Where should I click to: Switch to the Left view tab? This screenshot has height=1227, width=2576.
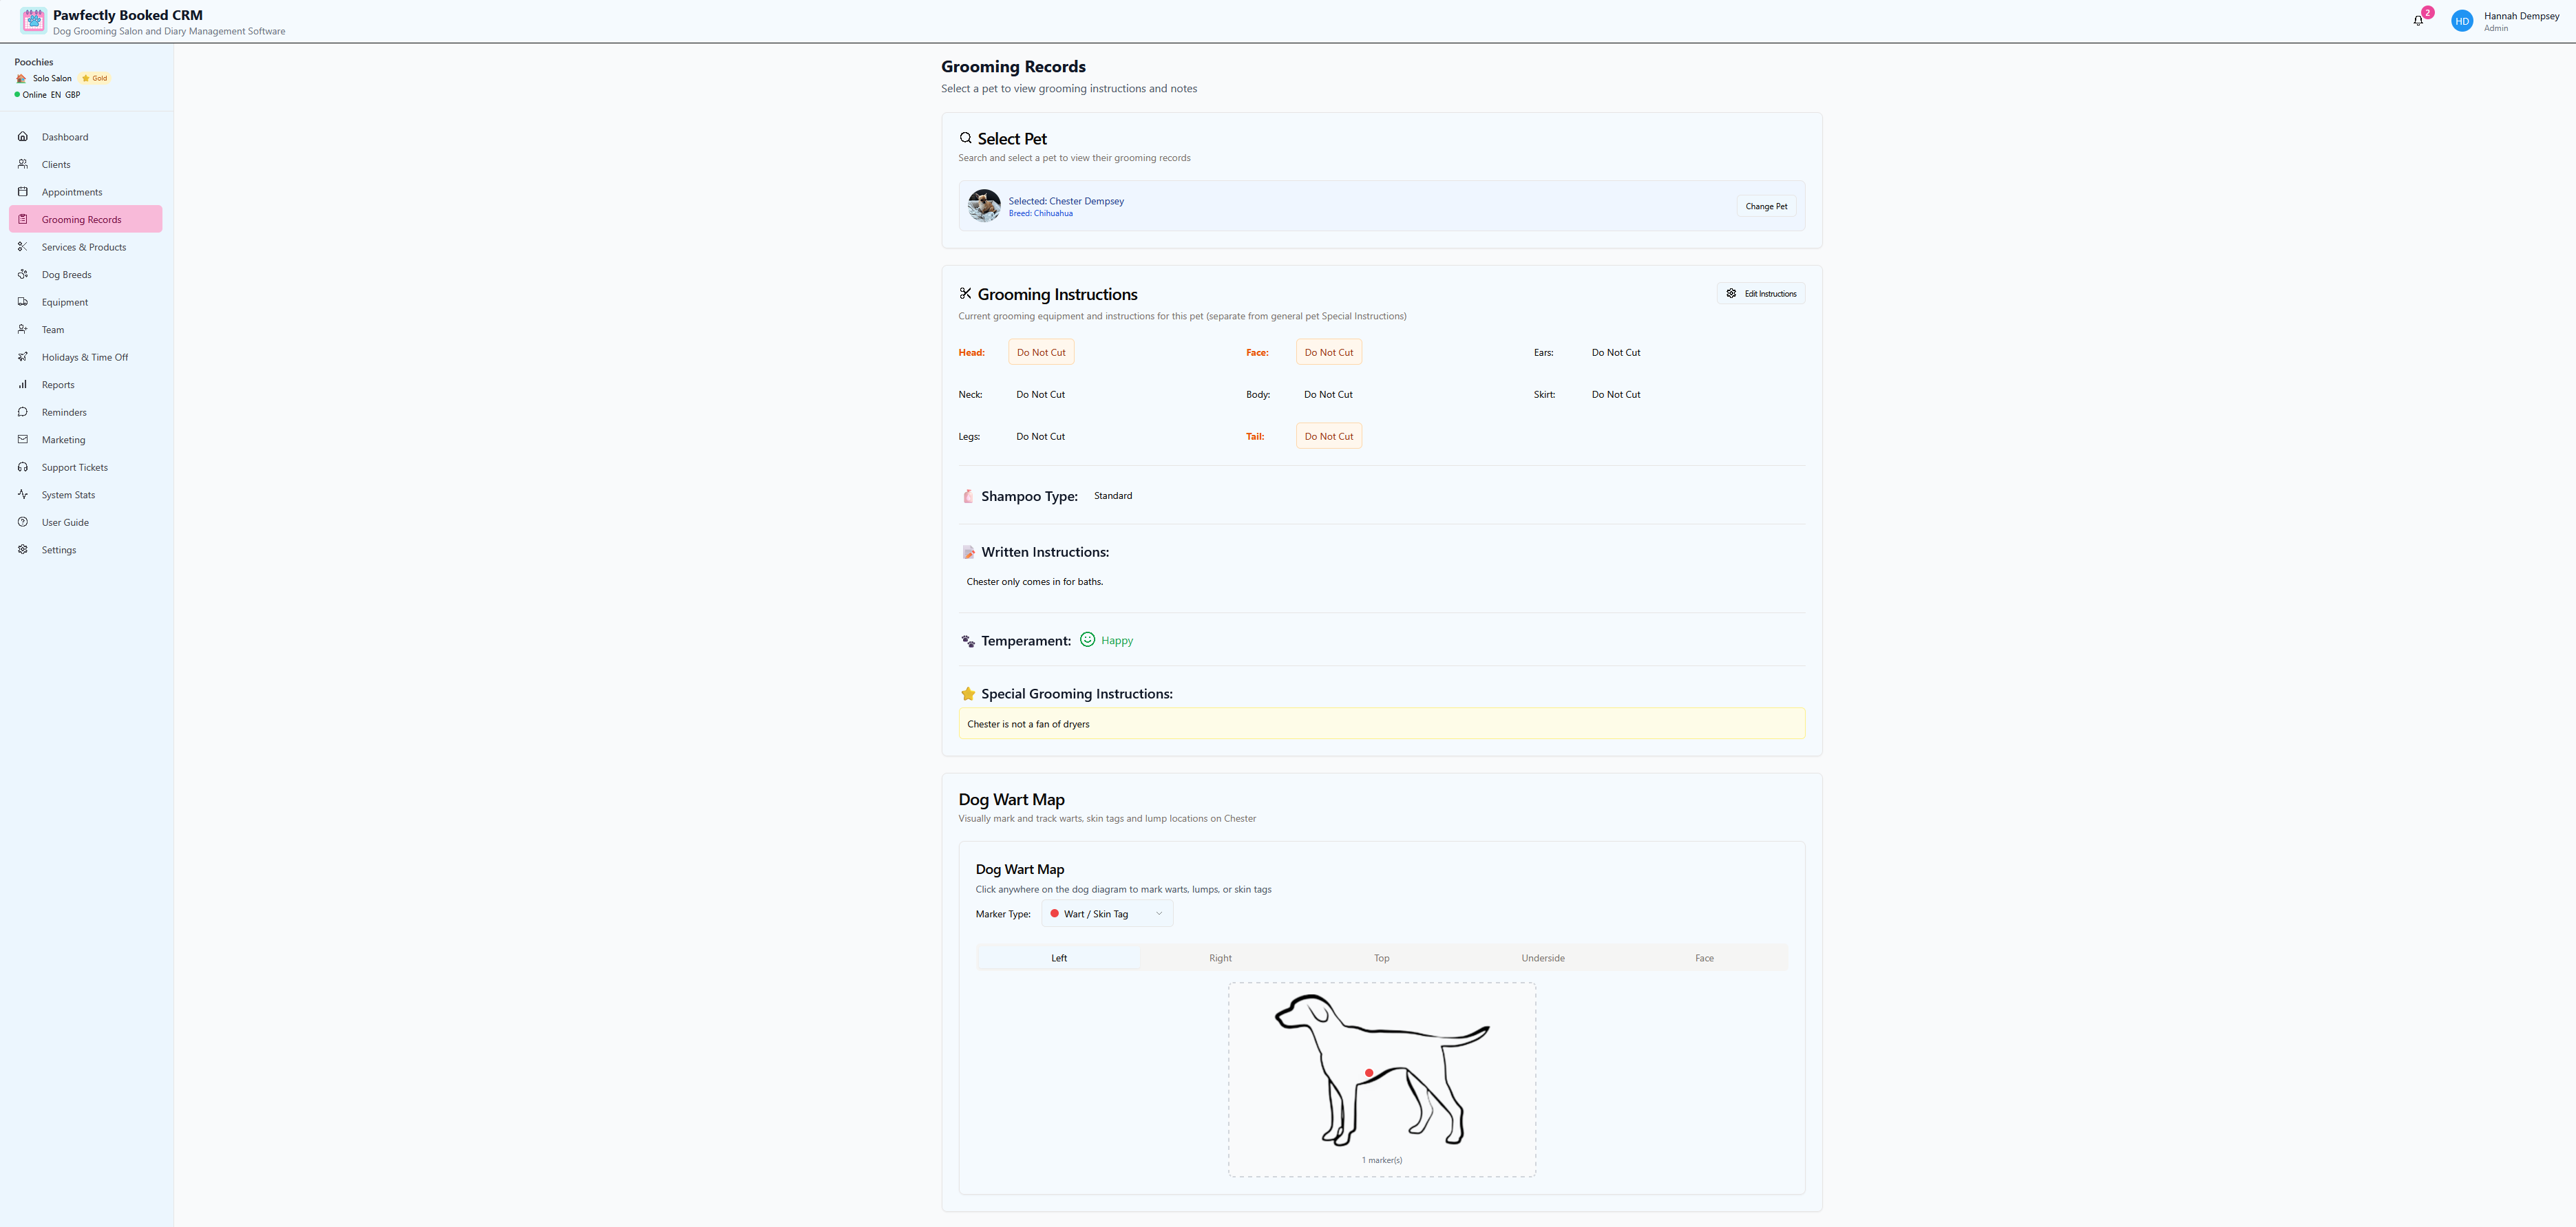pos(1059,958)
